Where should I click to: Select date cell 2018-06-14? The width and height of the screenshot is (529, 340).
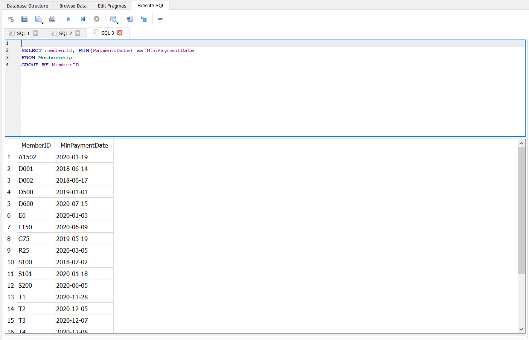click(x=84, y=169)
